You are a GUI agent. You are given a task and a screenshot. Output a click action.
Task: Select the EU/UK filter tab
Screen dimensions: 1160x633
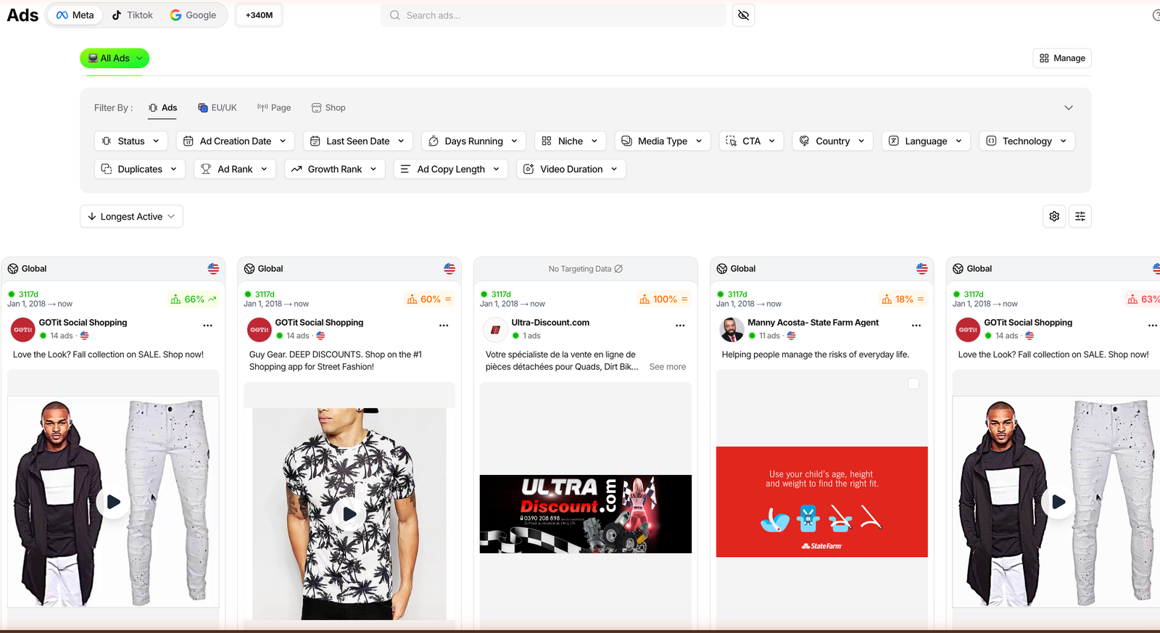pos(217,107)
